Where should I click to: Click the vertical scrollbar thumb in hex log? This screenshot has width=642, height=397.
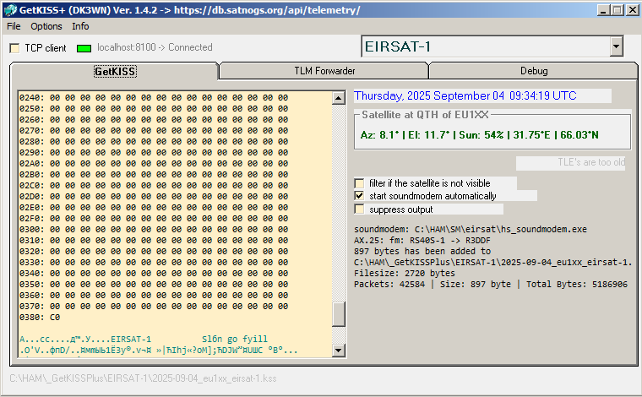[x=339, y=314]
